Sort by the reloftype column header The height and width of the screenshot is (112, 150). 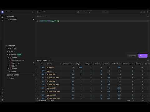click(87, 64)
